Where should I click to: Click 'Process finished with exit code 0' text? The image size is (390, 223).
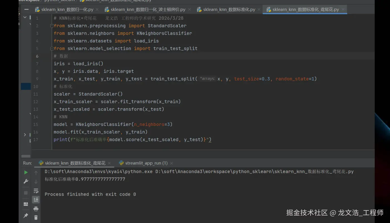(90, 194)
